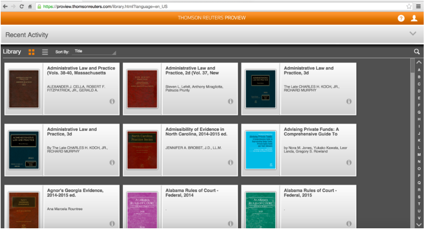
Task: Switch to grid view in Library
Action: point(32,52)
